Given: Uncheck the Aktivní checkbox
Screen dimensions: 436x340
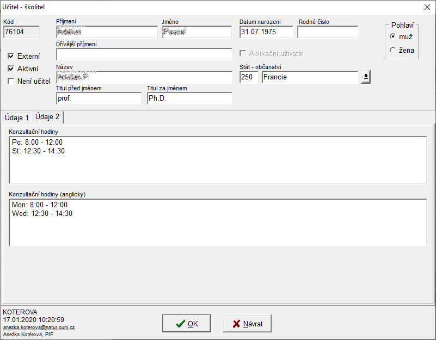Looking at the screenshot, I should [11, 69].
